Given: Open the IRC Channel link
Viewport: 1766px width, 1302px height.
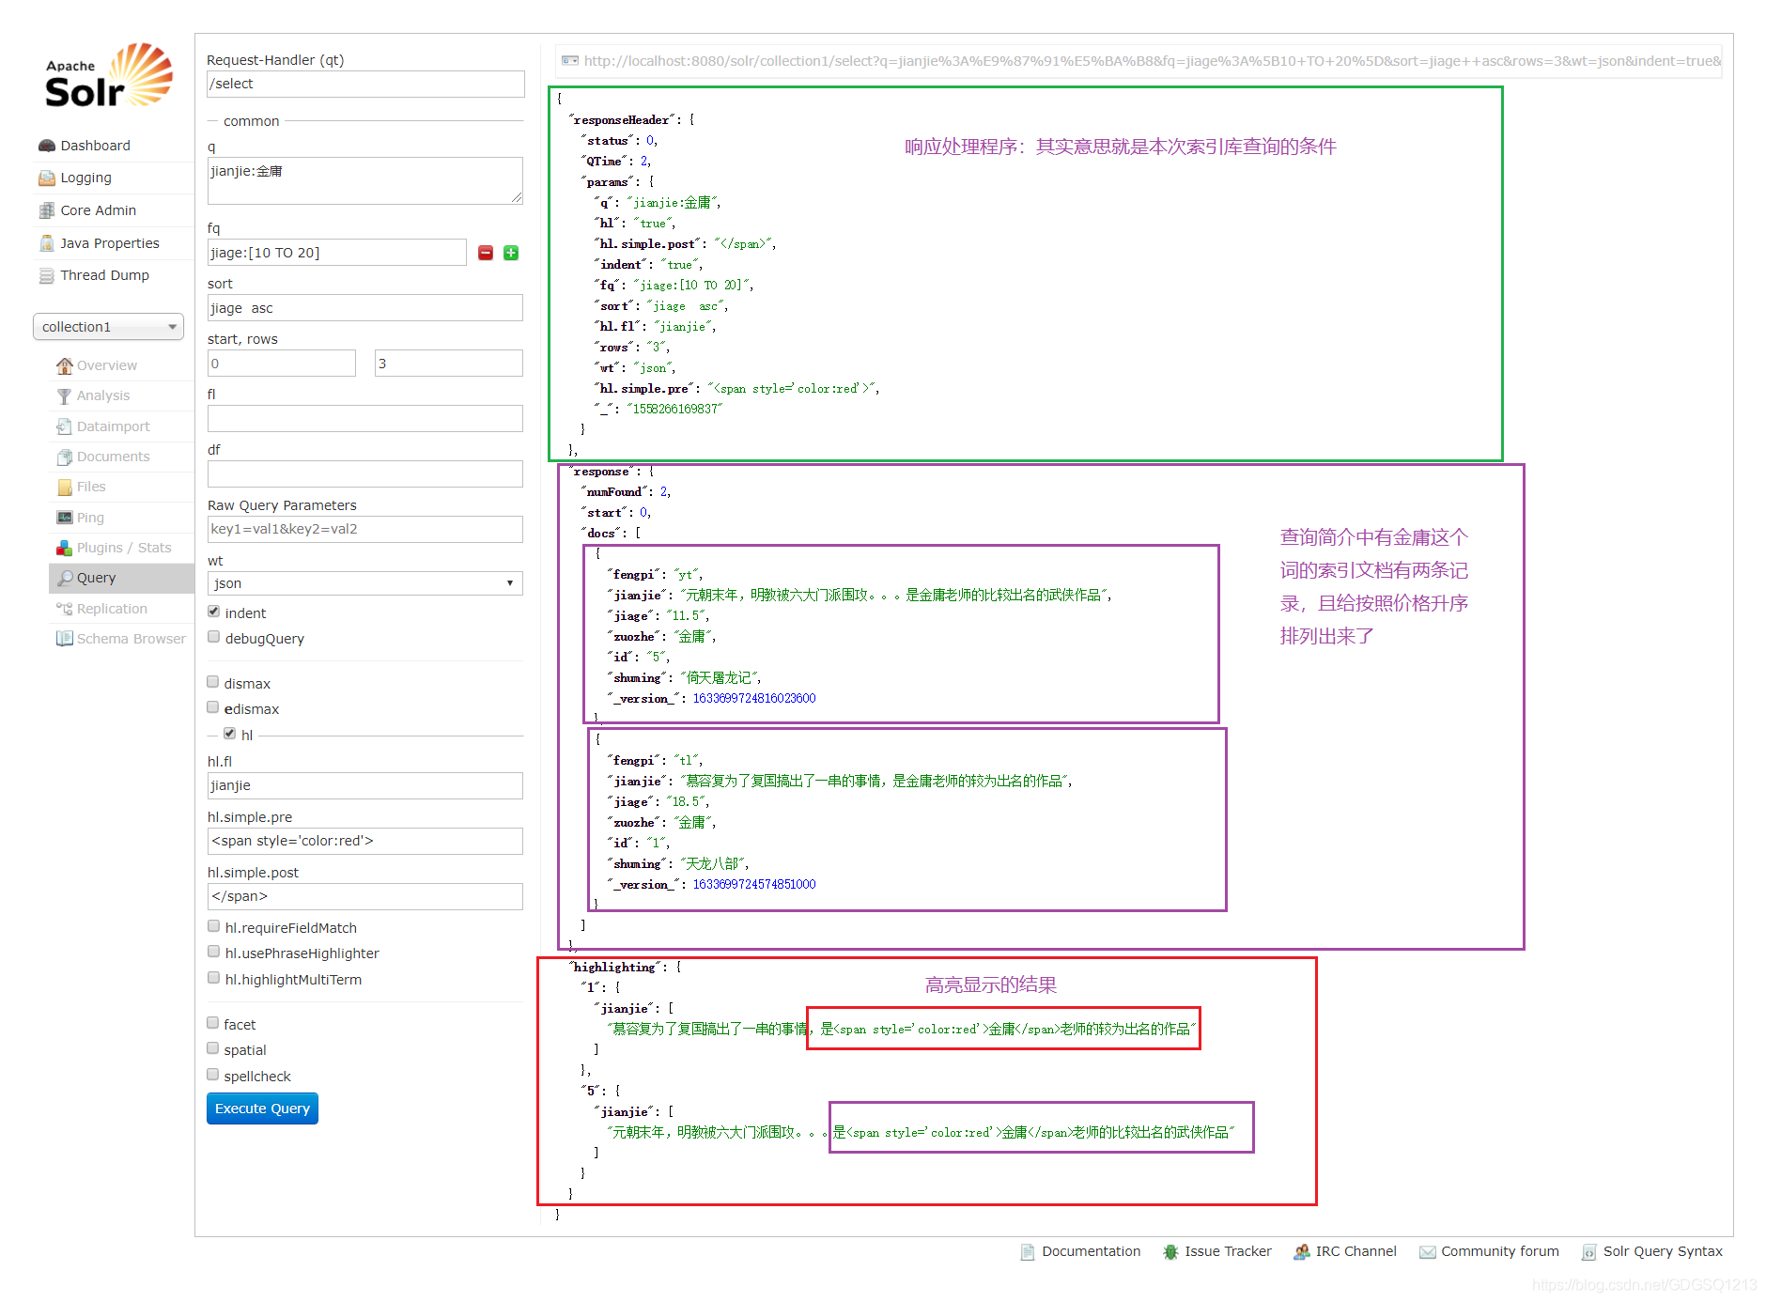Looking at the screenshot, I should click(x=1355, y=1251).
